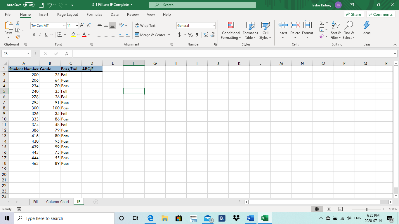Viewport: 399px width, 224px height.
Task: Switch to the Column Chart sheet tab
Action: (58, 202)
